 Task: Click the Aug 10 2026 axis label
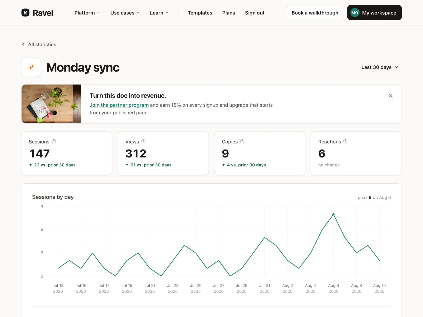[x=379, y=288]
